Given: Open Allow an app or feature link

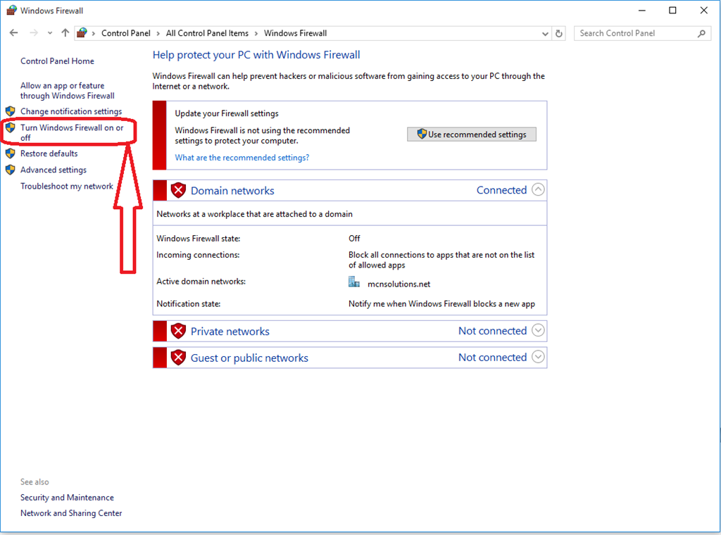Looking at the screenshot, I should pos(67,91).
